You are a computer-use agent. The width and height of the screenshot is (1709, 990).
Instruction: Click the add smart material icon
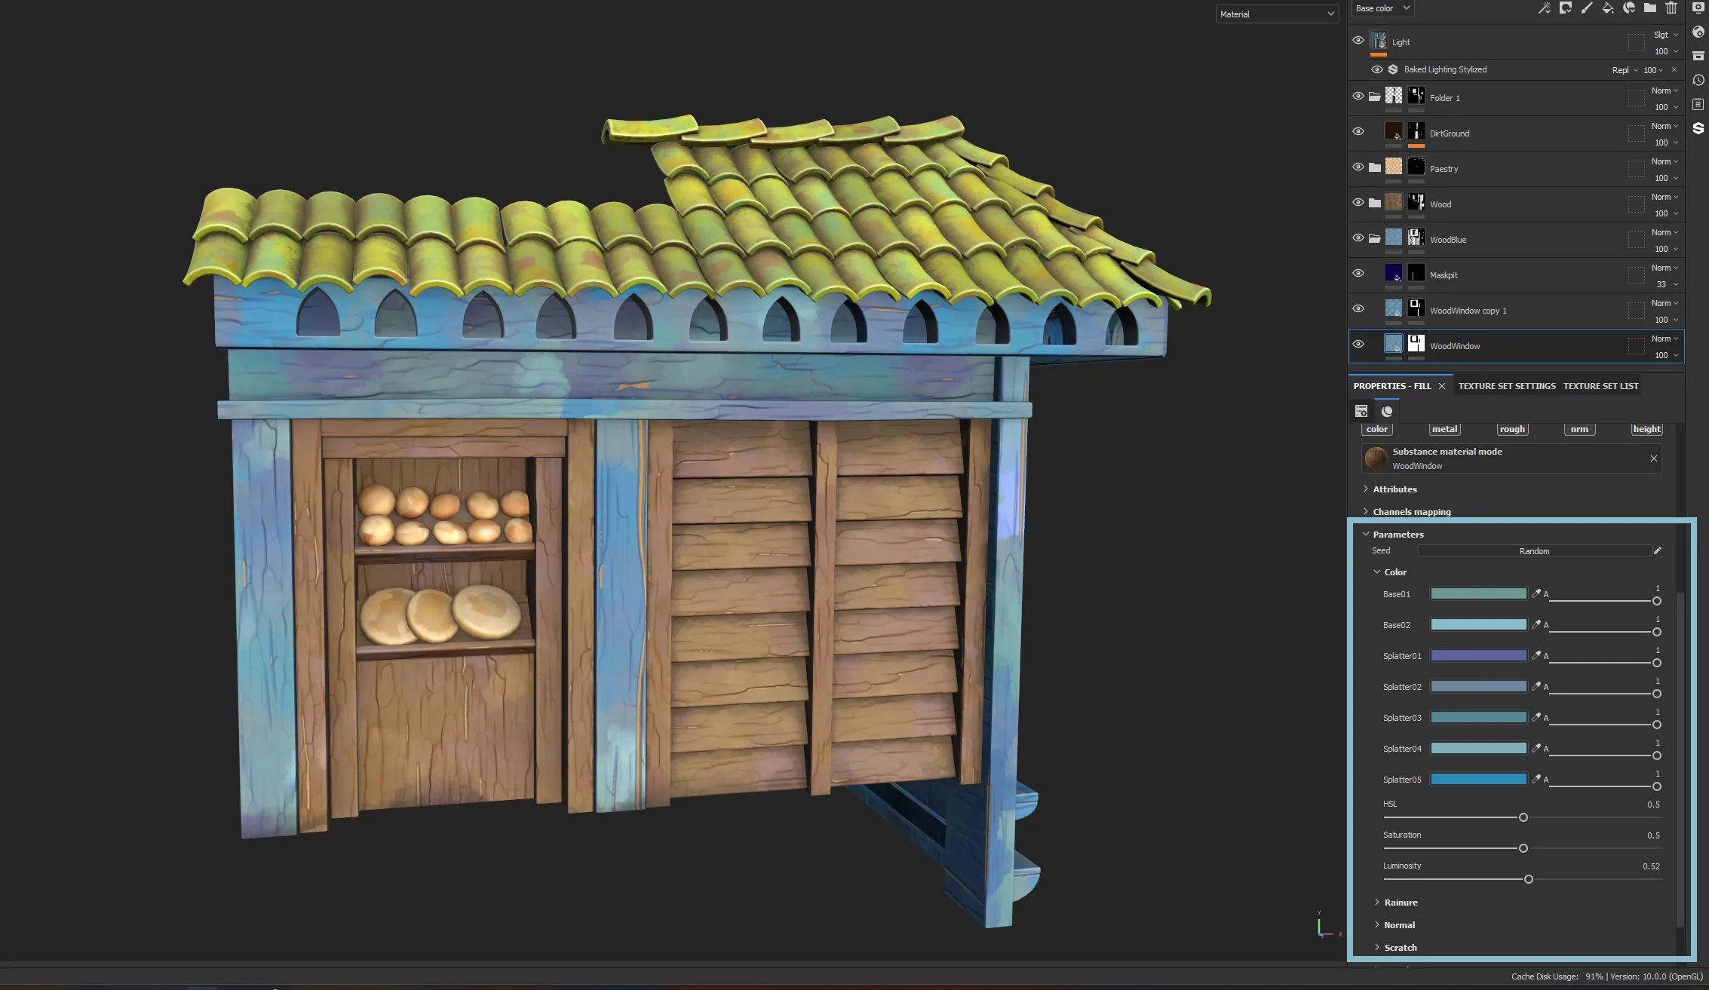1629,8
